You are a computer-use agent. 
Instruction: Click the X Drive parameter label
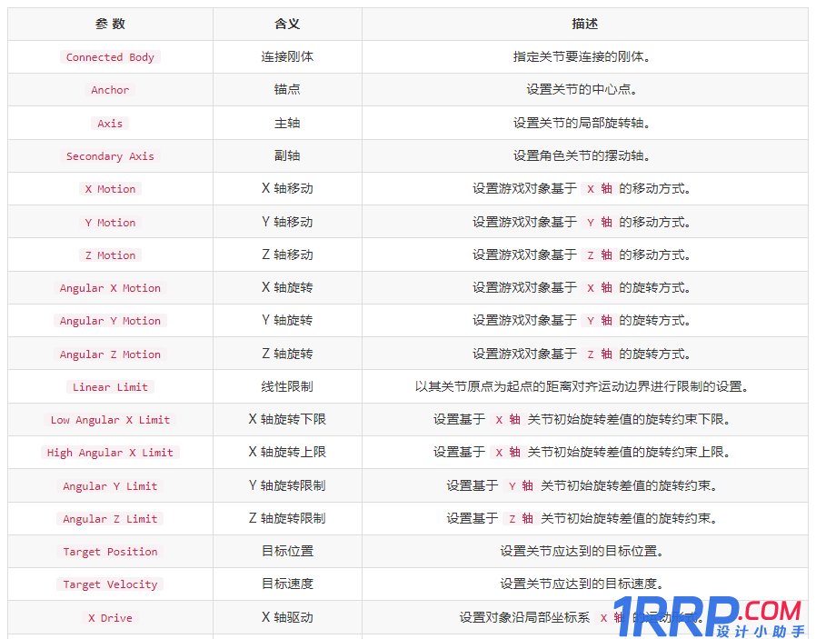click(110, 618)
